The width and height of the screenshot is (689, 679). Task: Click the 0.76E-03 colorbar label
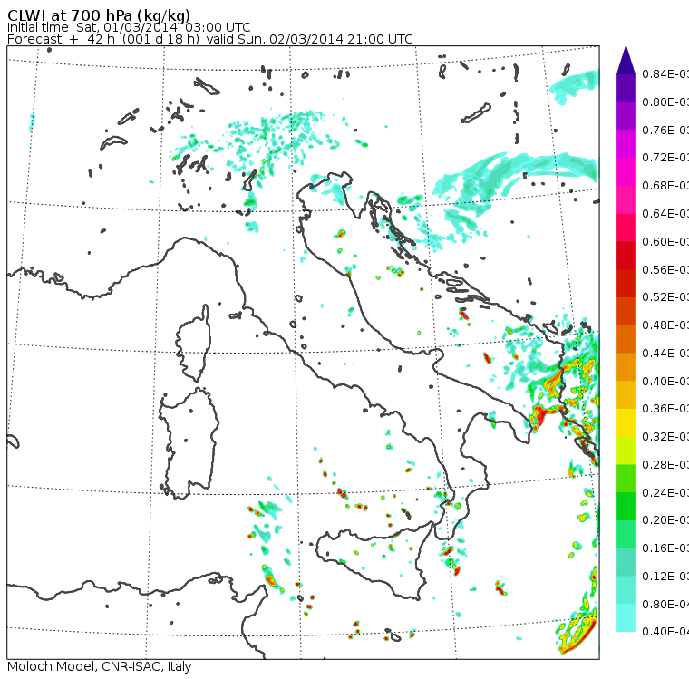tap(665, 130)
